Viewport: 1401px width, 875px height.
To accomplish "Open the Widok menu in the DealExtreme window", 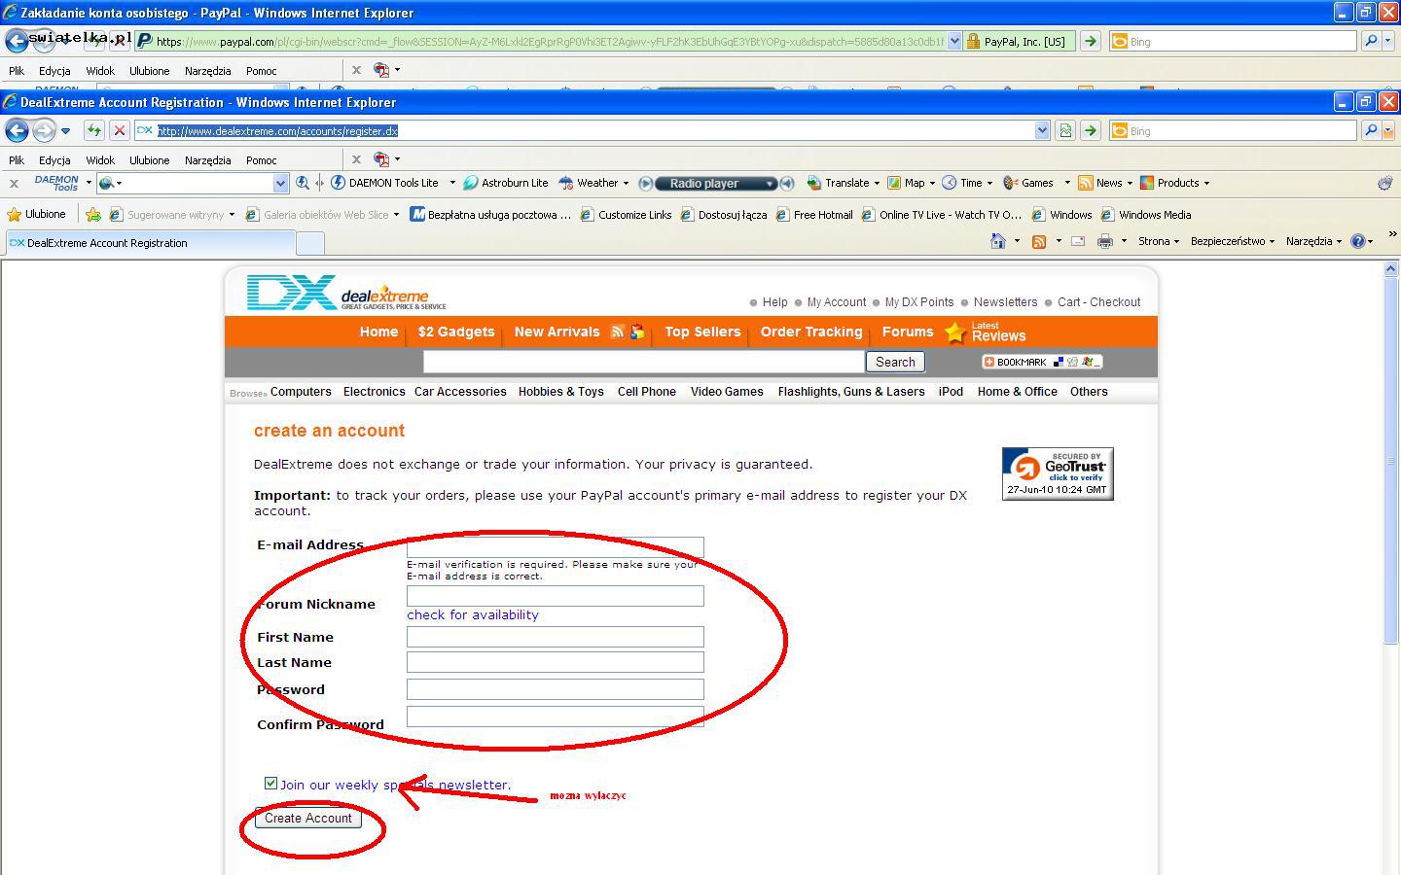I will (x=100, y=160).
